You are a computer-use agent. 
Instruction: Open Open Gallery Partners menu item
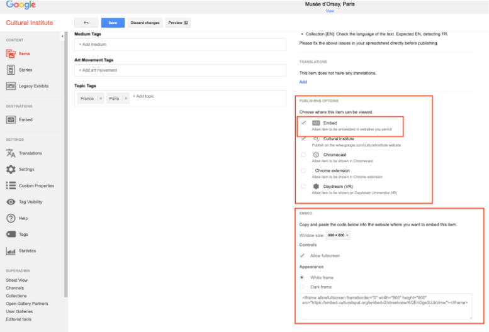tap(27, 304)
